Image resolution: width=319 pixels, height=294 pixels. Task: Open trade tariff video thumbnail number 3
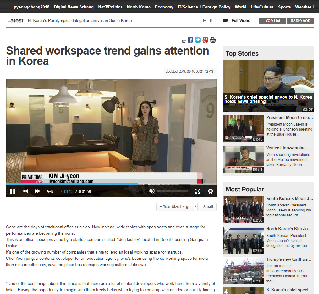click(243, 271)
